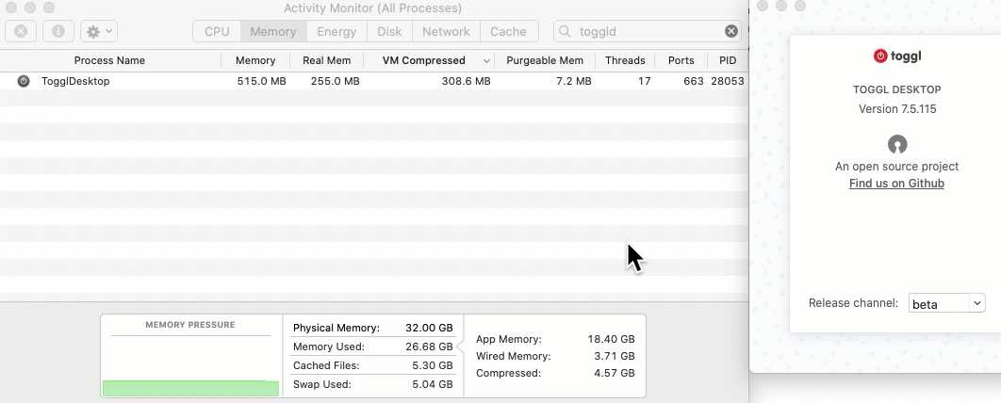Switch to the Disk tab
1001x403 pixels.
389,31
